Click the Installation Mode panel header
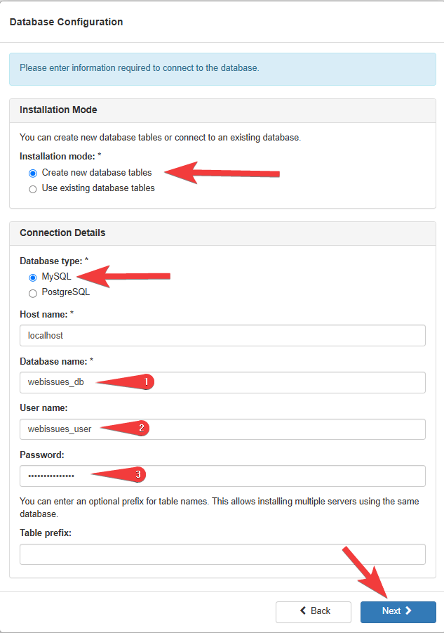The image size is (444, 633). [x=222, y=110]
